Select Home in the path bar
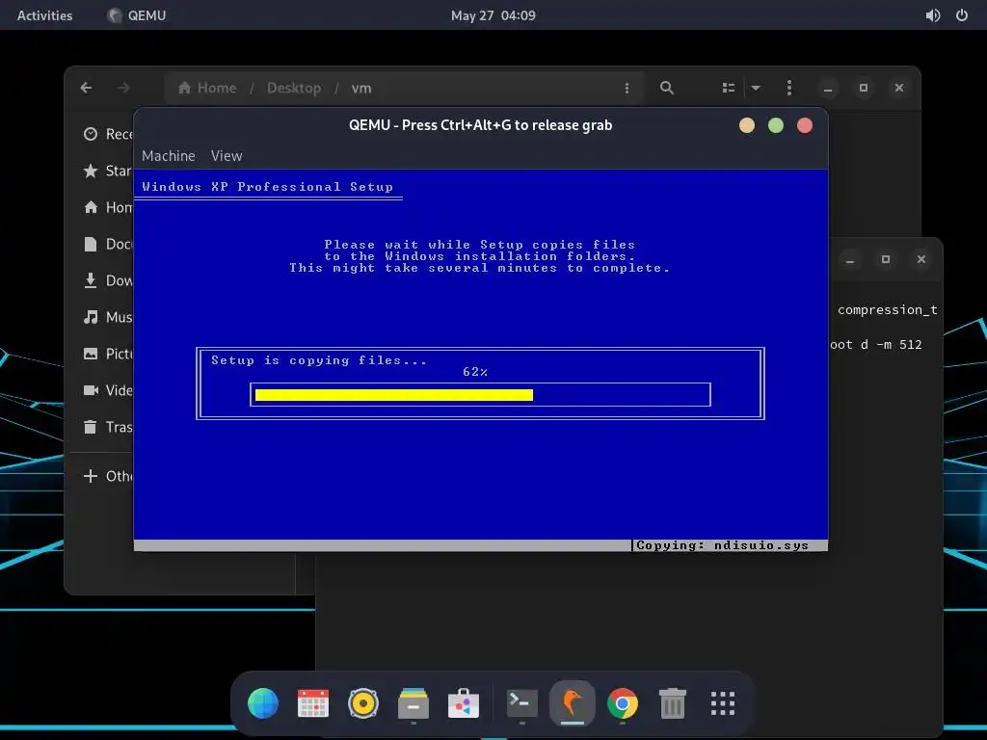The image size is (987, 740). click(x=207, y=88)
